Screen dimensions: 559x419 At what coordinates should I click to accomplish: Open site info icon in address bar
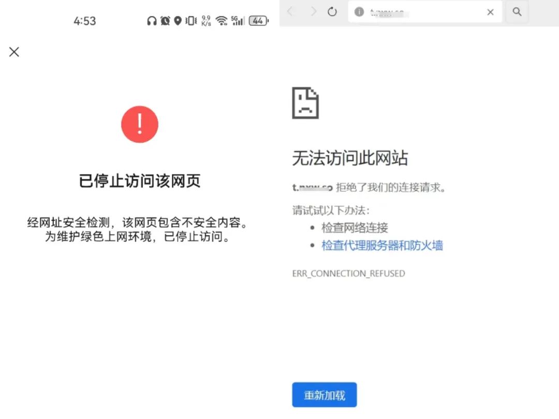tap(359, 12)
